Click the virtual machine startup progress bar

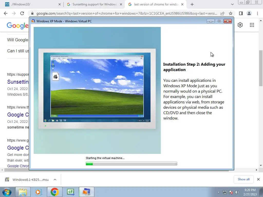click(131, 163)
